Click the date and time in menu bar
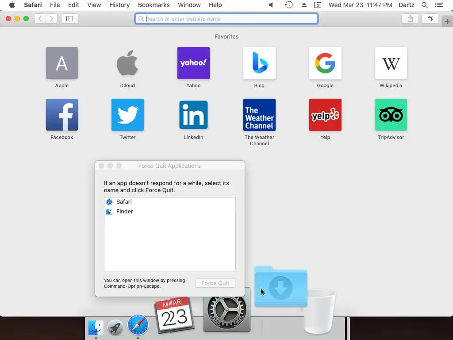This screenshot has width=453, height=340. click(360, 5)
